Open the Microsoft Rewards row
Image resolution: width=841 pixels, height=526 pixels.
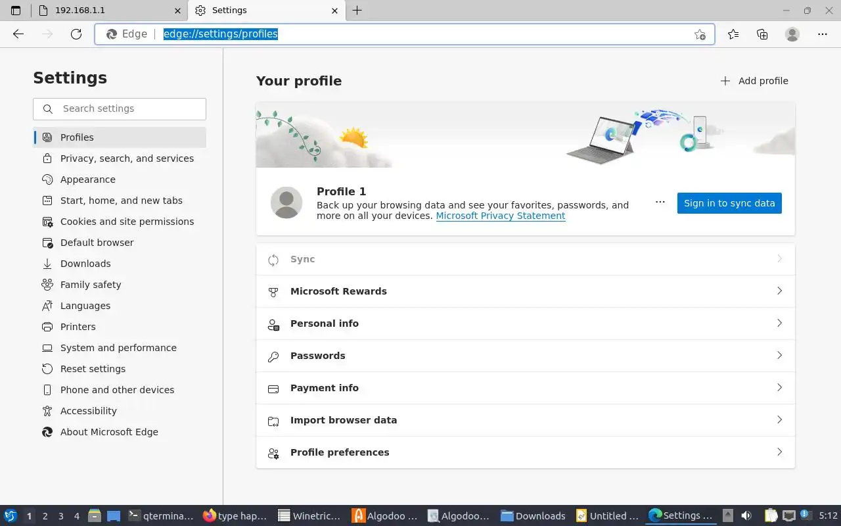coord(526,291)
